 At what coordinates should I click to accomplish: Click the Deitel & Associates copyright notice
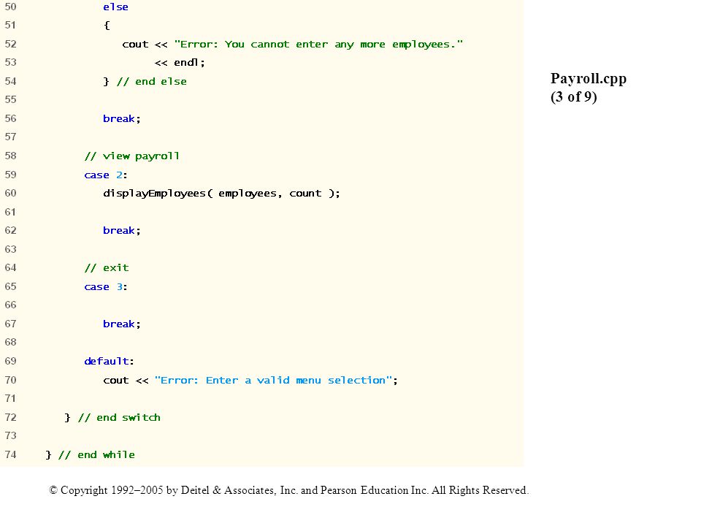point(289,490)
